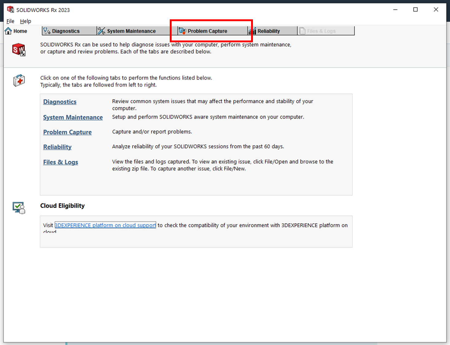Open the System Maintenance hyperlink
This screenshot has width=450, height=345.
pos(73,117)
